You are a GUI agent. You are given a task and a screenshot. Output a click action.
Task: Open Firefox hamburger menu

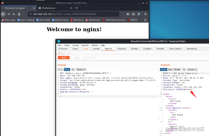pyautogui.click(x=146, y=14)
